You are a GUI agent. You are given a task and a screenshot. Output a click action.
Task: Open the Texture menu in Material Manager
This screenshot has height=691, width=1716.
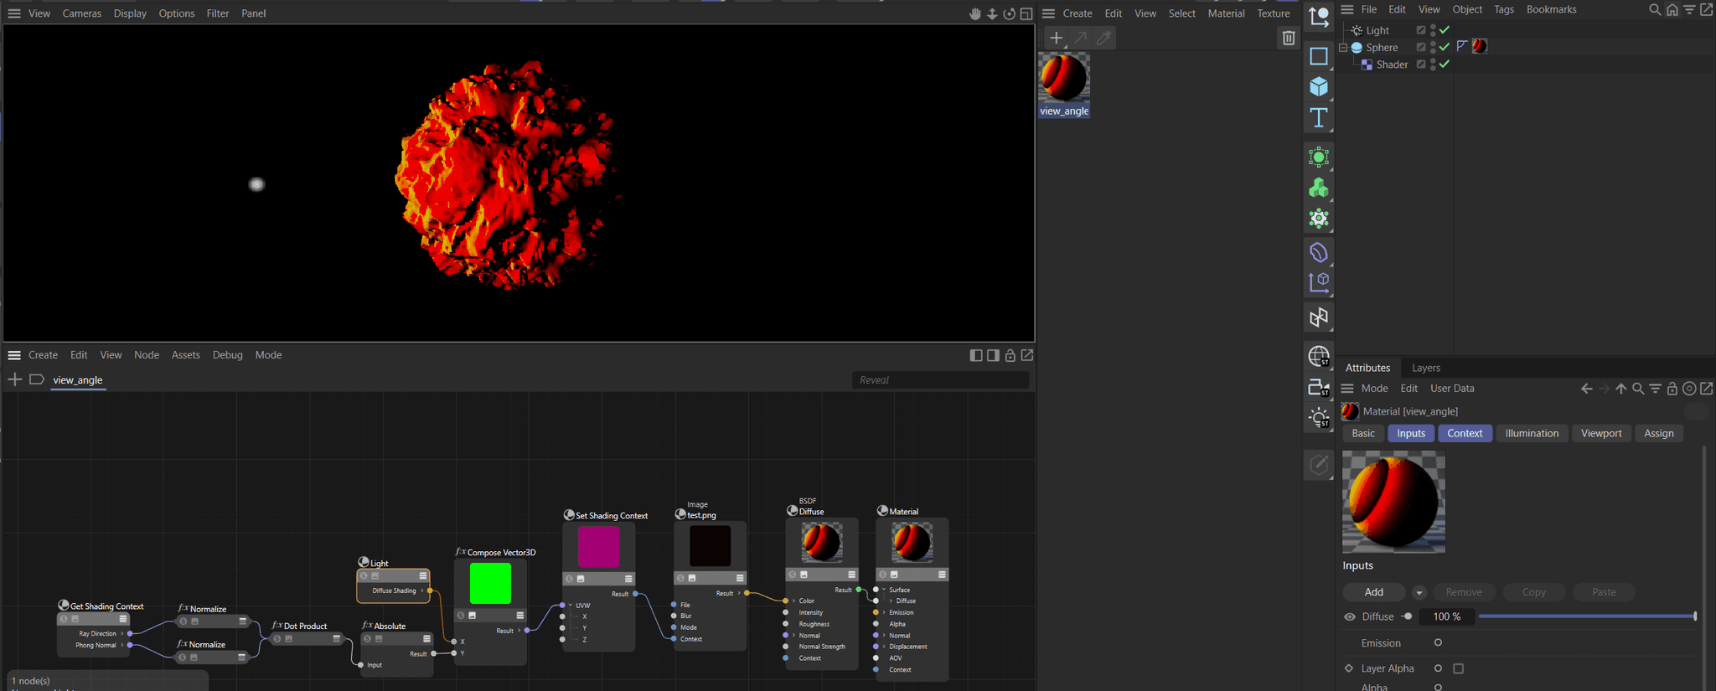1273,13
